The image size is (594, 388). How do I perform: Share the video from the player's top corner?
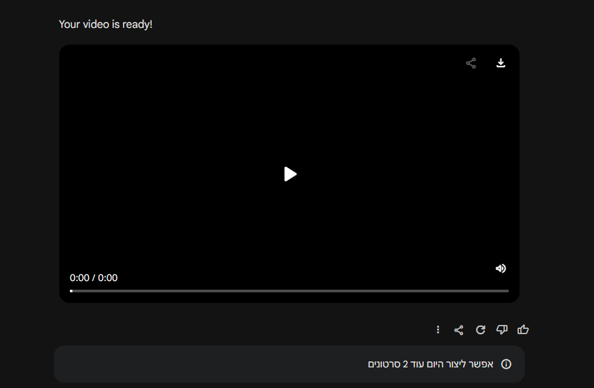pyautogui.click(x=471, y=63)
